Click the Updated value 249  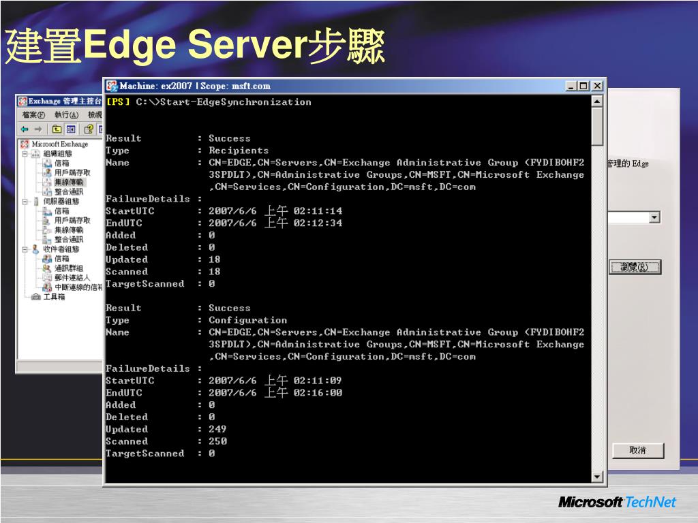coord(217,429)
